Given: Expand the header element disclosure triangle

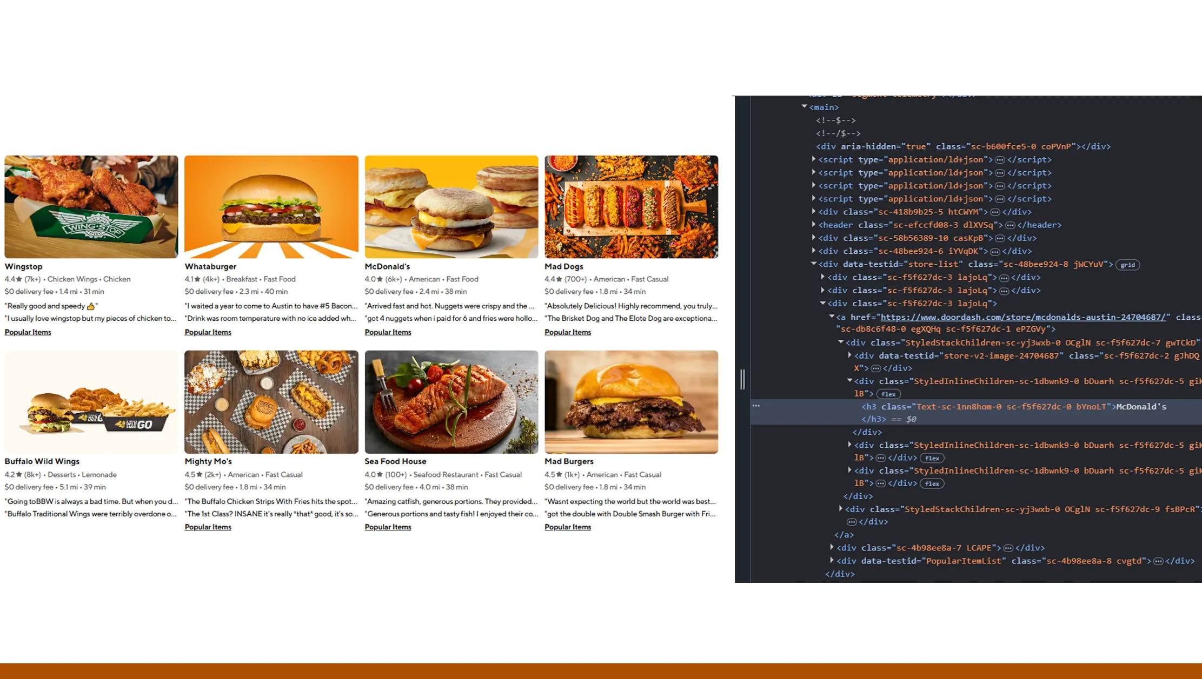Looking at the screenshot, I should click(x=813, y=225).
